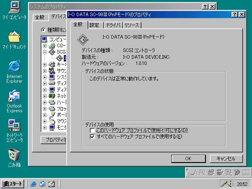Select the ネットワーク コンピュータ desktop icon
This screenshot has width=252, height=189.
pos(15,131)
